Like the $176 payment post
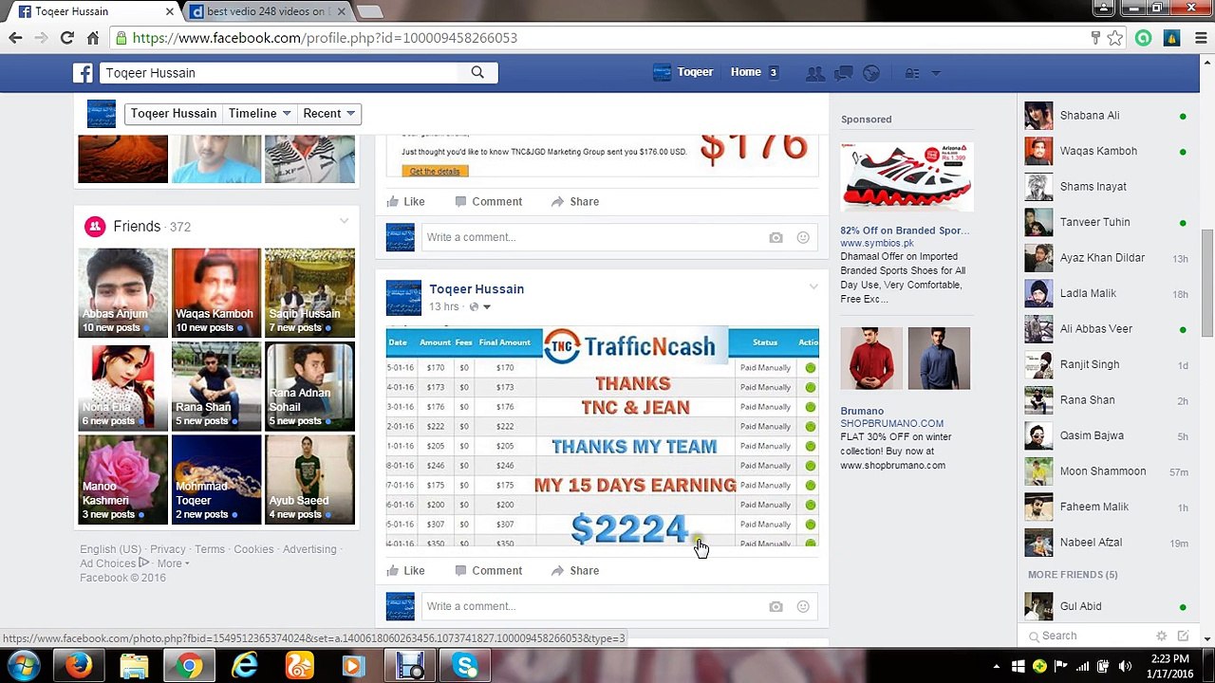The height and width of the screenshot is (683, 1215). [x=405, y=201]
